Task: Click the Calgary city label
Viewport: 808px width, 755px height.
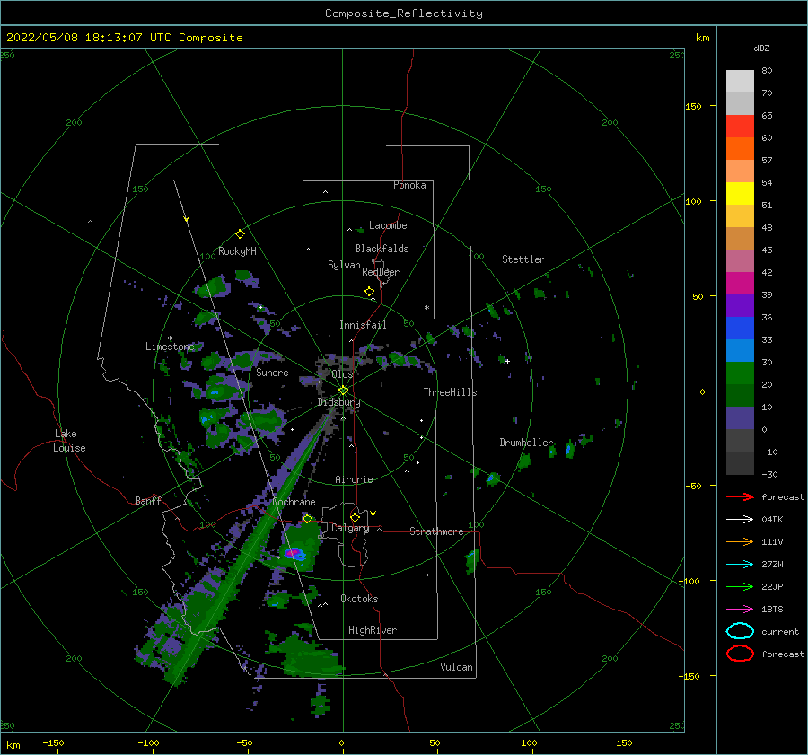Action: coord(350,528)
